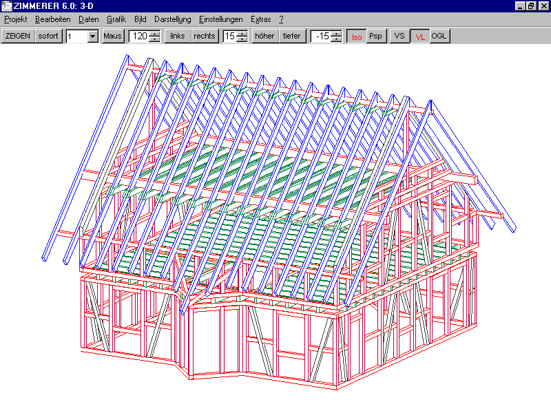Switch to OGL rendering
This screenshot has height=413, width=551.
pyautogui.click(x=439, y=36)
